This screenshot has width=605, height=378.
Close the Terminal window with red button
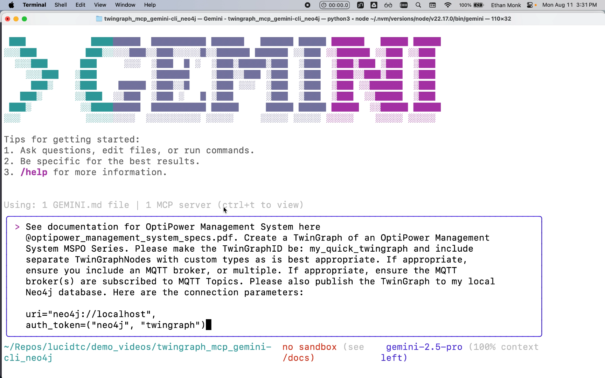click(7, 19)
